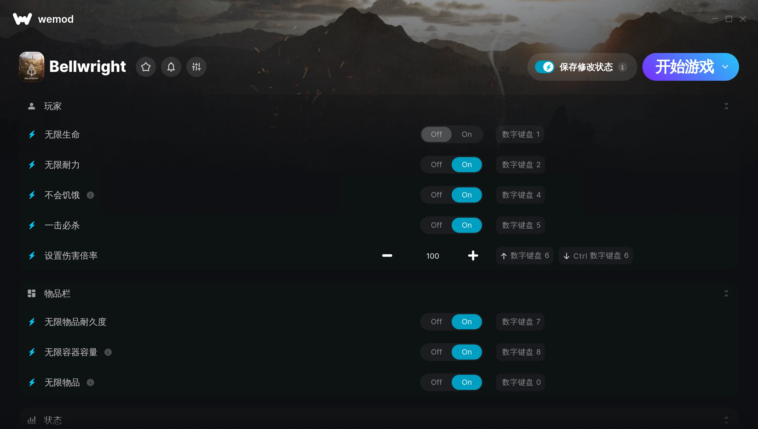Viewport: 758px width, 429px height.
Task: Switch Off 一击必杀
Action: point(436,225)
